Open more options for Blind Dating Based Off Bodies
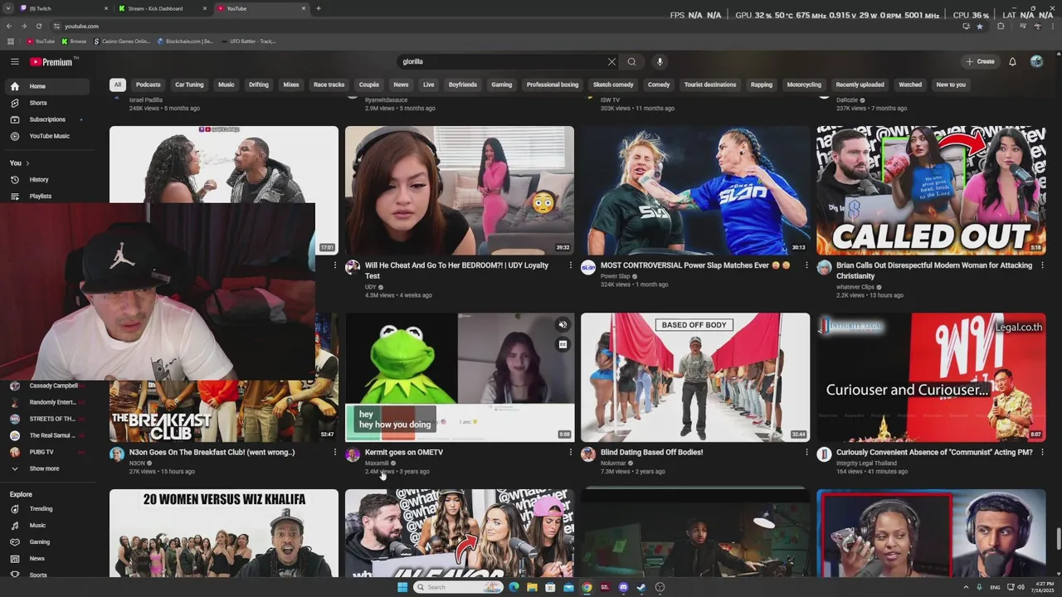Image resolution: width=1062 pixels, height=597 pixels. coord(806,453)
